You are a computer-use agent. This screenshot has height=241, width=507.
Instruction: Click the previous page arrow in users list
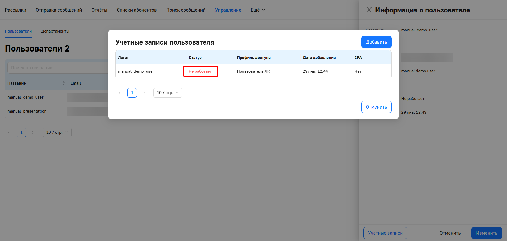click(x=10, y=132)
